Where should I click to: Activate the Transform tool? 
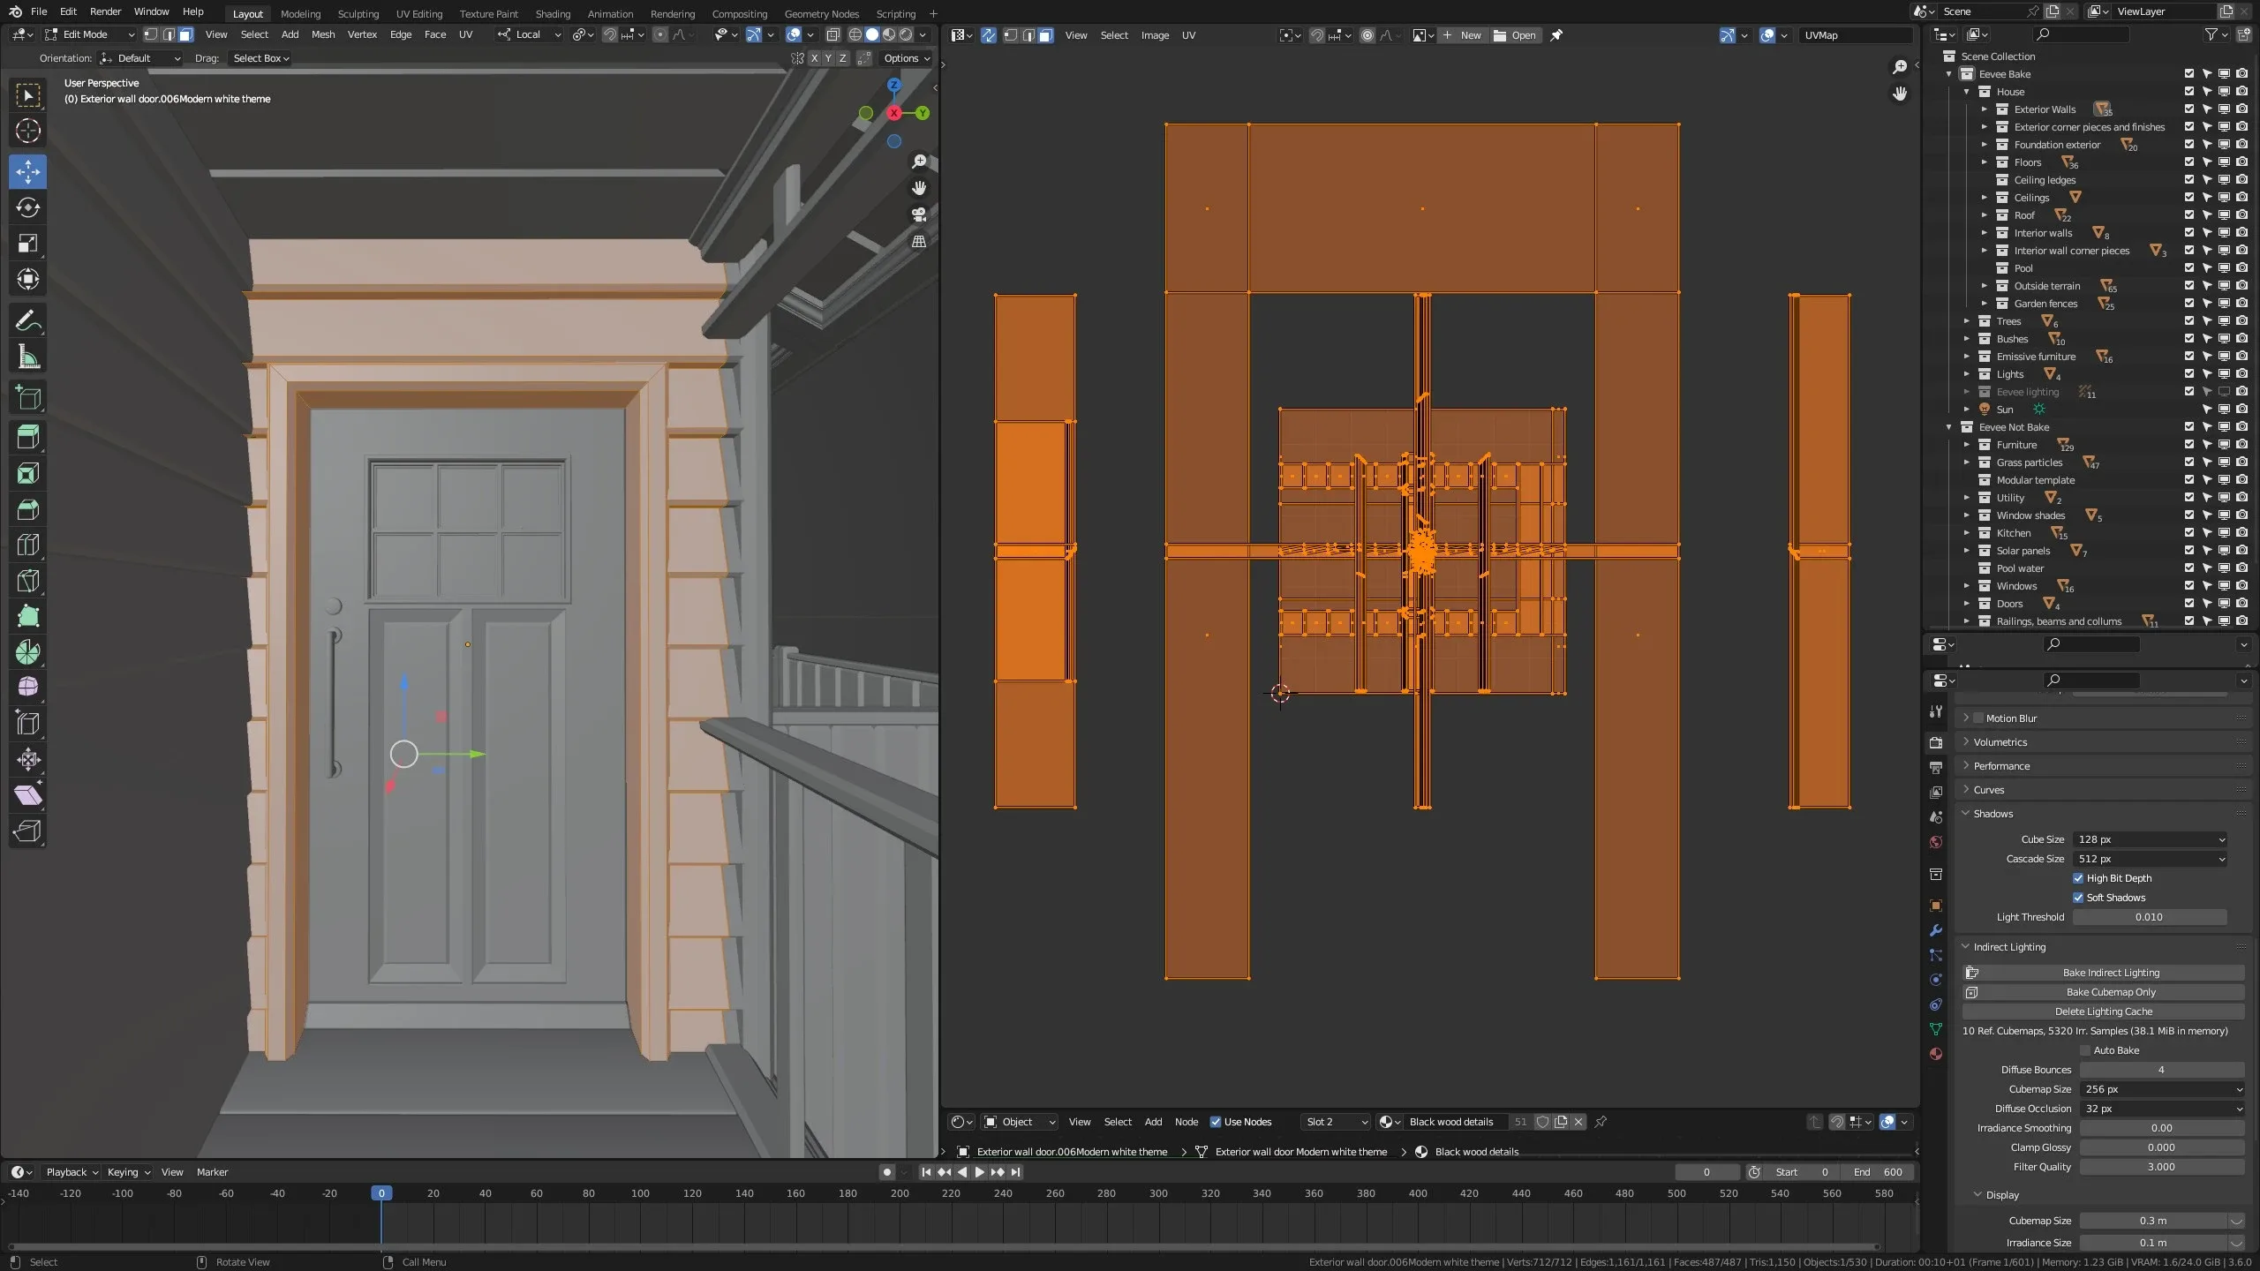[x=27, y=280]
